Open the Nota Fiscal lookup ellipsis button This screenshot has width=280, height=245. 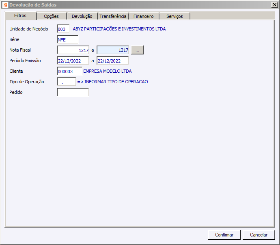[137, 50]
